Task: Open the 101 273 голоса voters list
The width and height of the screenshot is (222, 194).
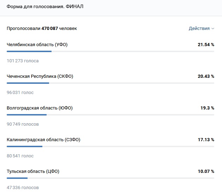Action: (x=23, y=61)
